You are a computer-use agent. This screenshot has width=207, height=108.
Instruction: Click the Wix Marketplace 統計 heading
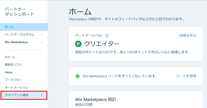pos(96,99)
